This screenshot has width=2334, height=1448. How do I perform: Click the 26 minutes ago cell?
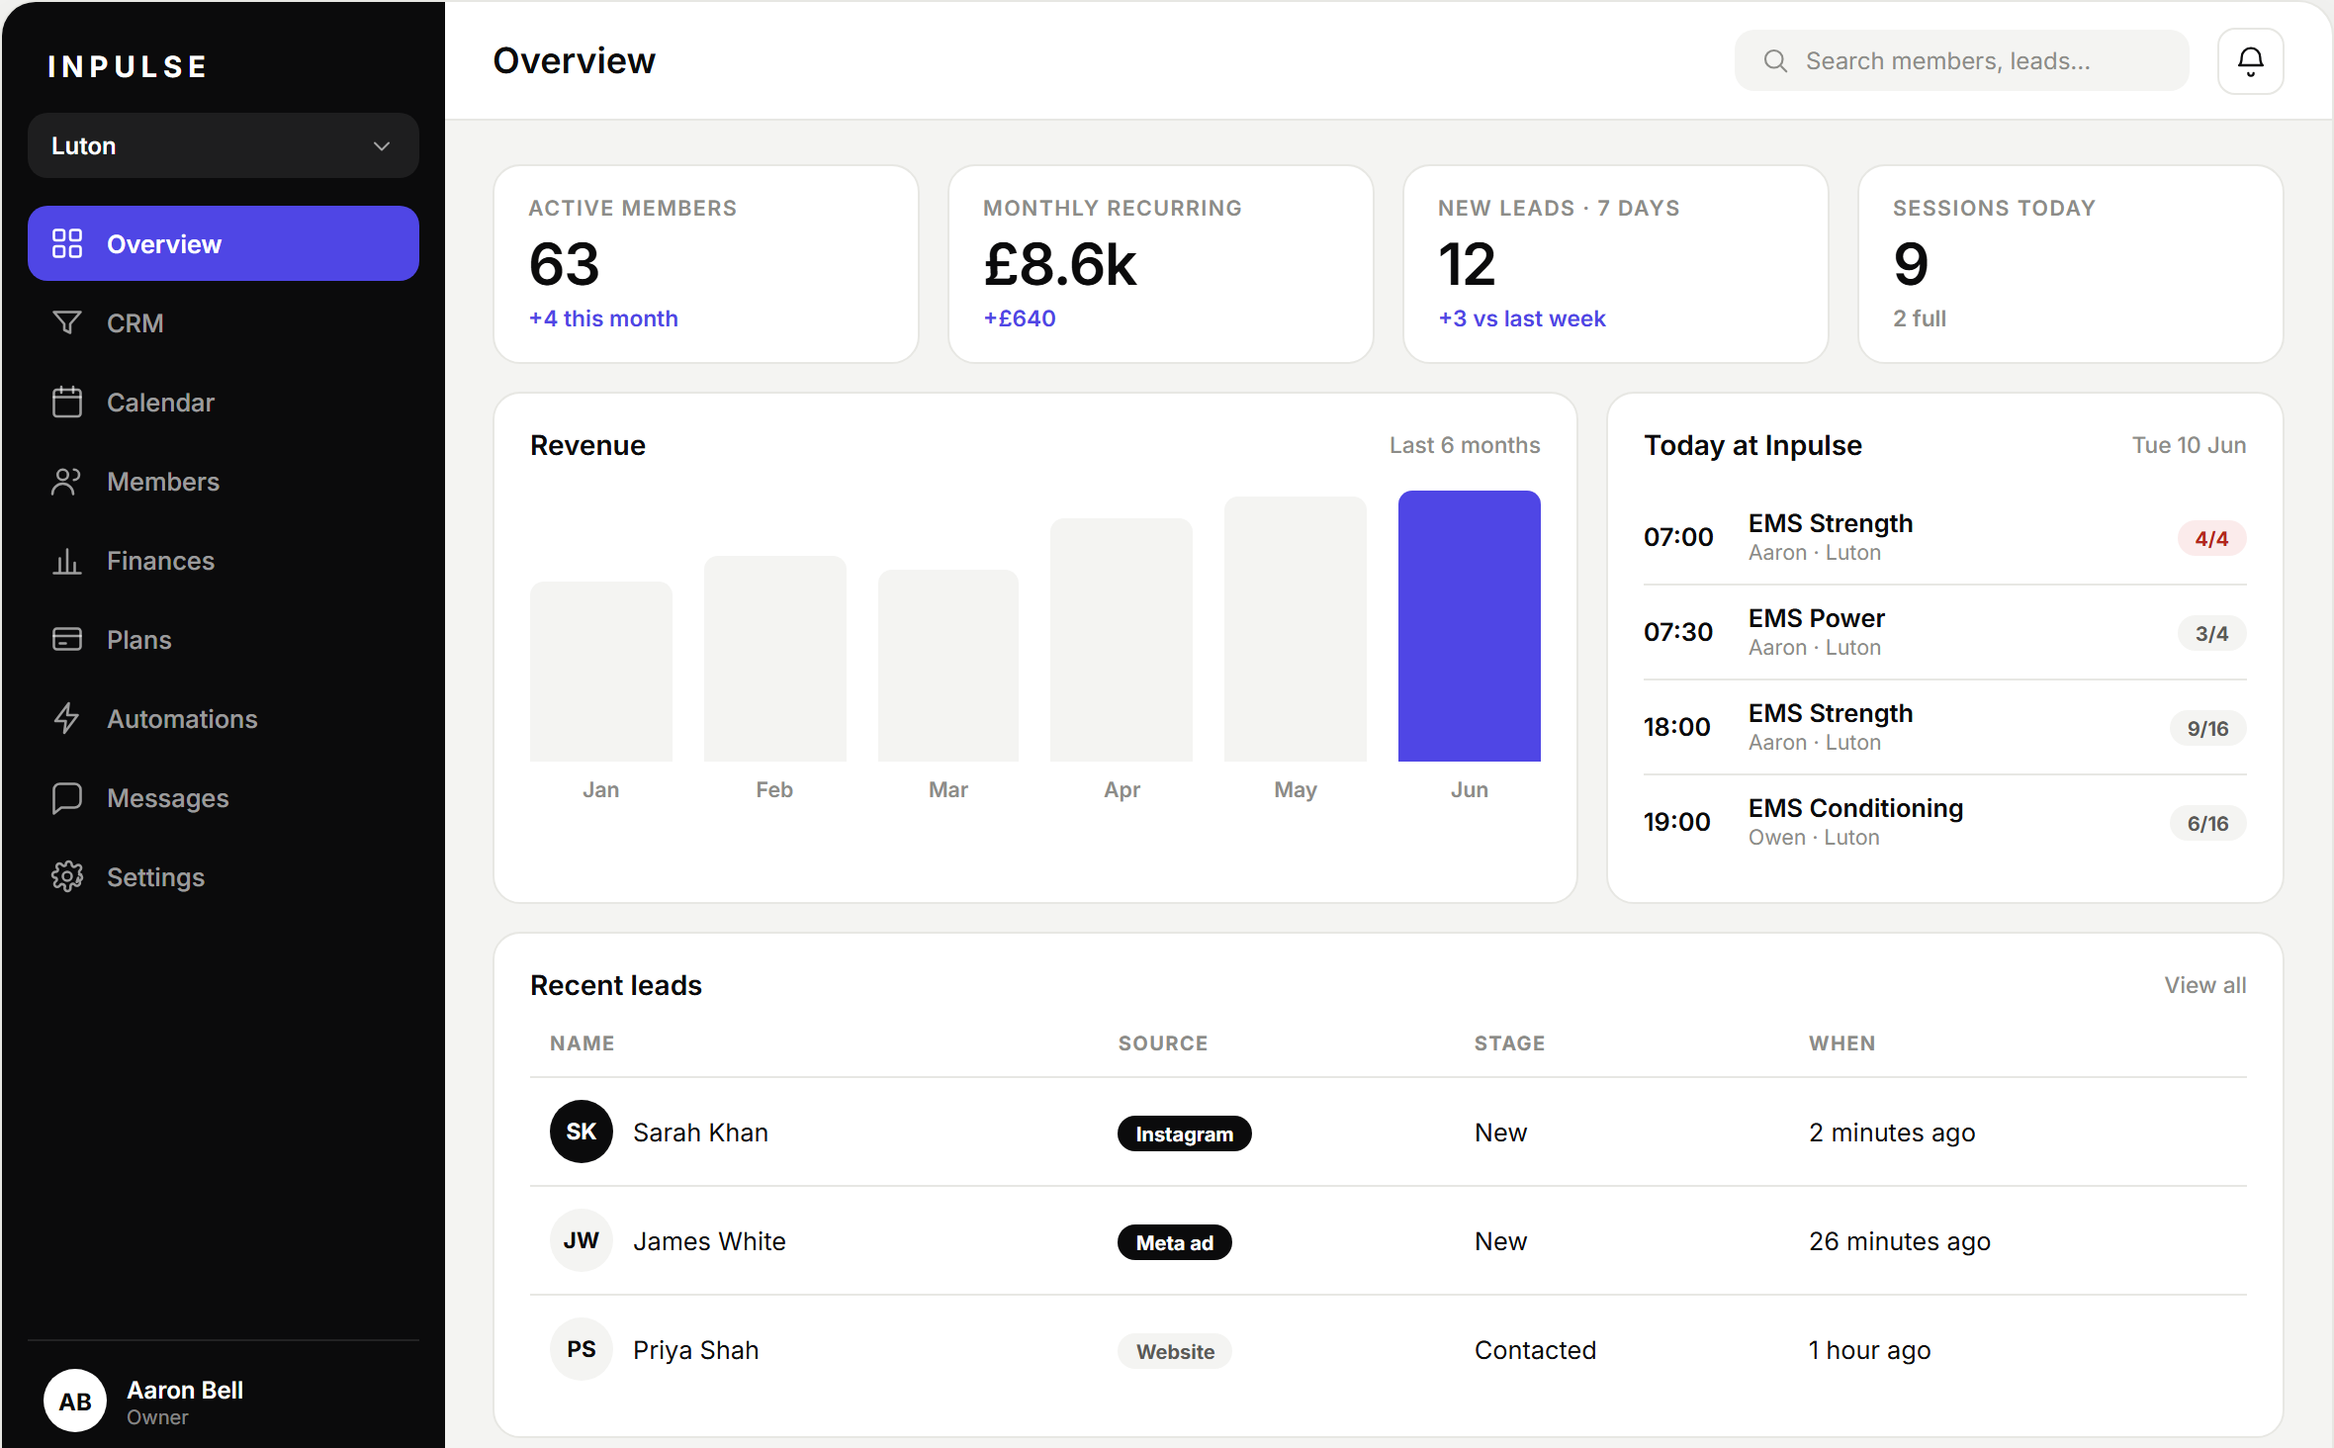1900,1241
